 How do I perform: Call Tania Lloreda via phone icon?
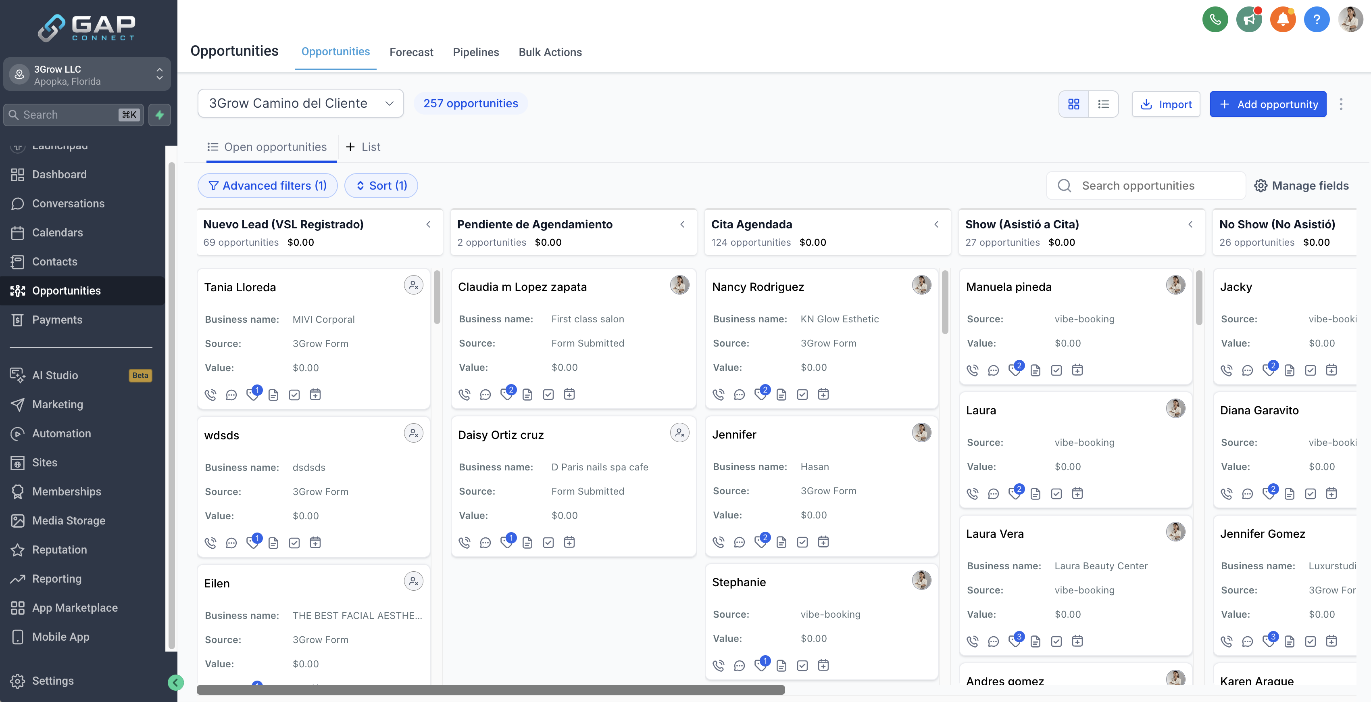point(211,395)
